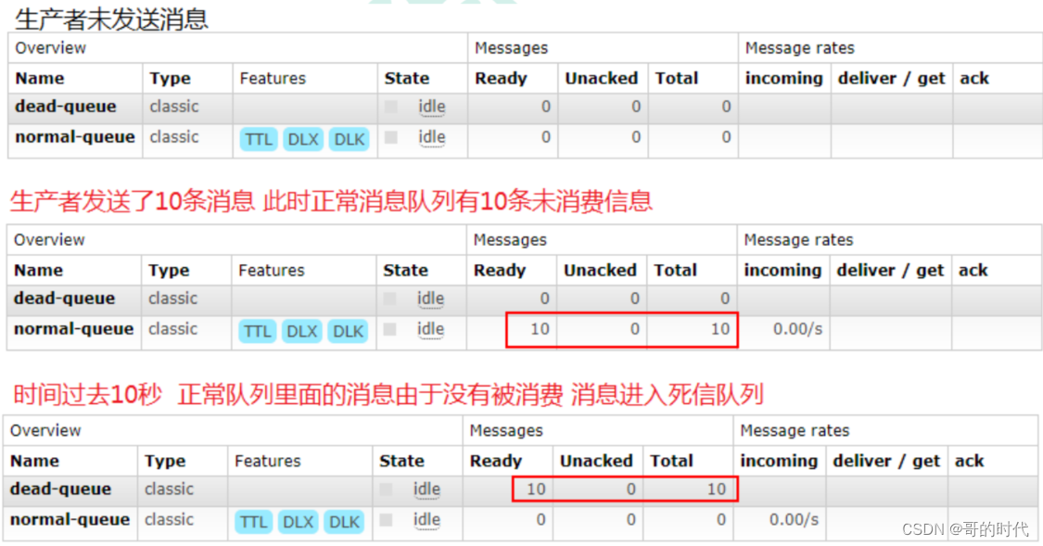Open dead-queue in the bottom table
This screenshot has height=546, width=1043.
60,489
